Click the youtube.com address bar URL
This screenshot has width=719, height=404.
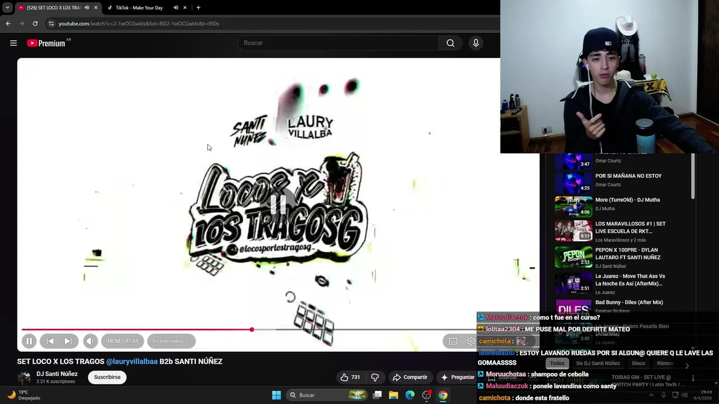pyautogui.click(x=139, y=24)
